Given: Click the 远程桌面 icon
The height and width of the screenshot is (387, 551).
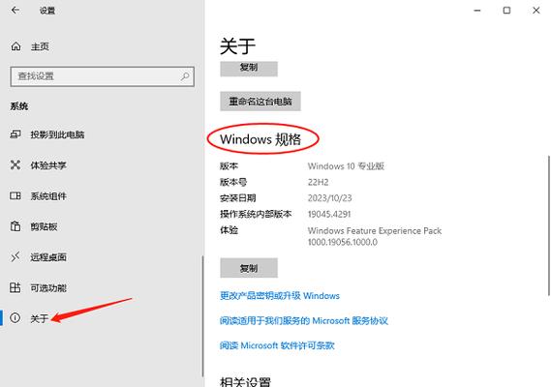Looking at the screenshot, I should (15, 257).
